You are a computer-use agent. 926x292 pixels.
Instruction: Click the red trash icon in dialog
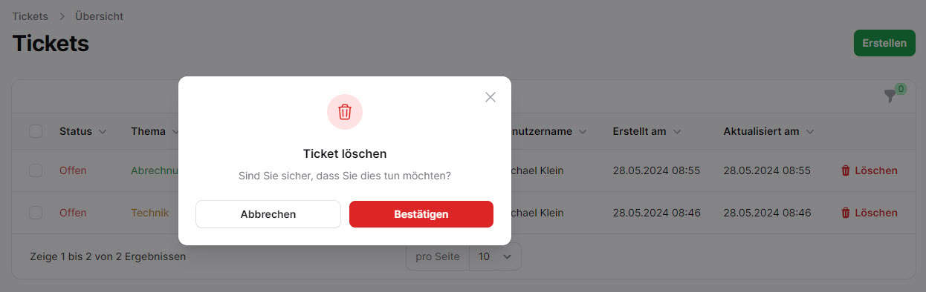pos(345,112)
